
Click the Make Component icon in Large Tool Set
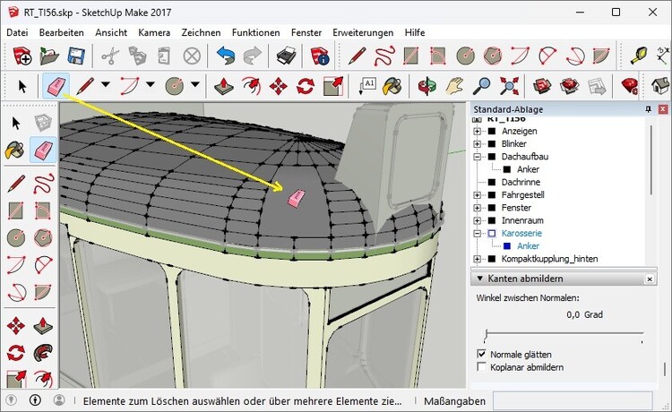pyautogui.click(x=43, y=124)
